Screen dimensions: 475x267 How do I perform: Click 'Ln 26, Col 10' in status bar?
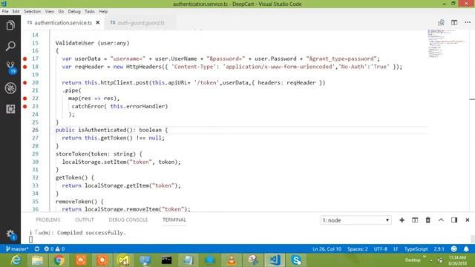coord(327,249)
